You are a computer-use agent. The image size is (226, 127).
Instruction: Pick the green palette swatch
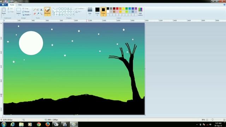[x=126, y=8]
